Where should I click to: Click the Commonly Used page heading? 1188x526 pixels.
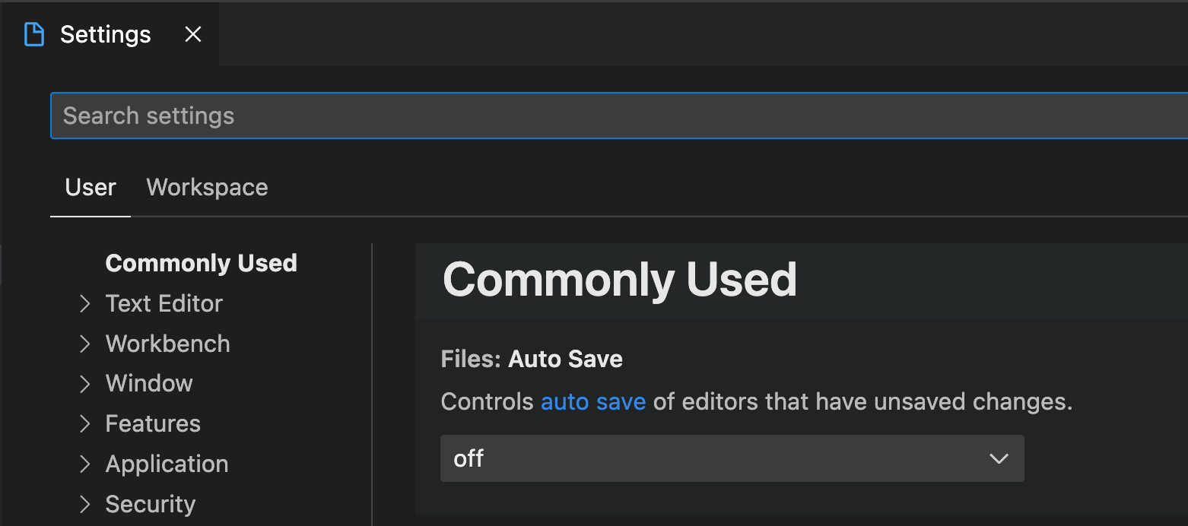pos(620,280)
